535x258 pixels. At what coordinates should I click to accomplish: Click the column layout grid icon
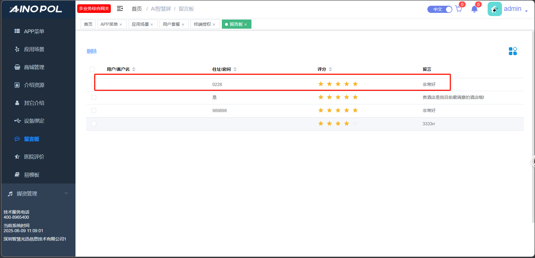[x=513, y=51]
